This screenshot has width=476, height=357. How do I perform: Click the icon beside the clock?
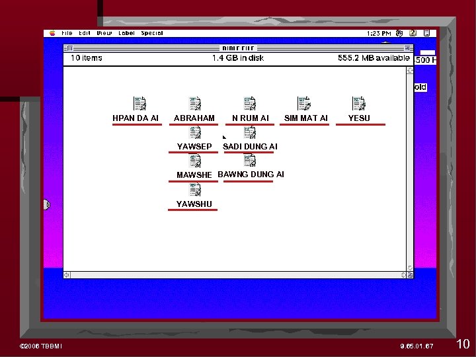coord(399,33)
